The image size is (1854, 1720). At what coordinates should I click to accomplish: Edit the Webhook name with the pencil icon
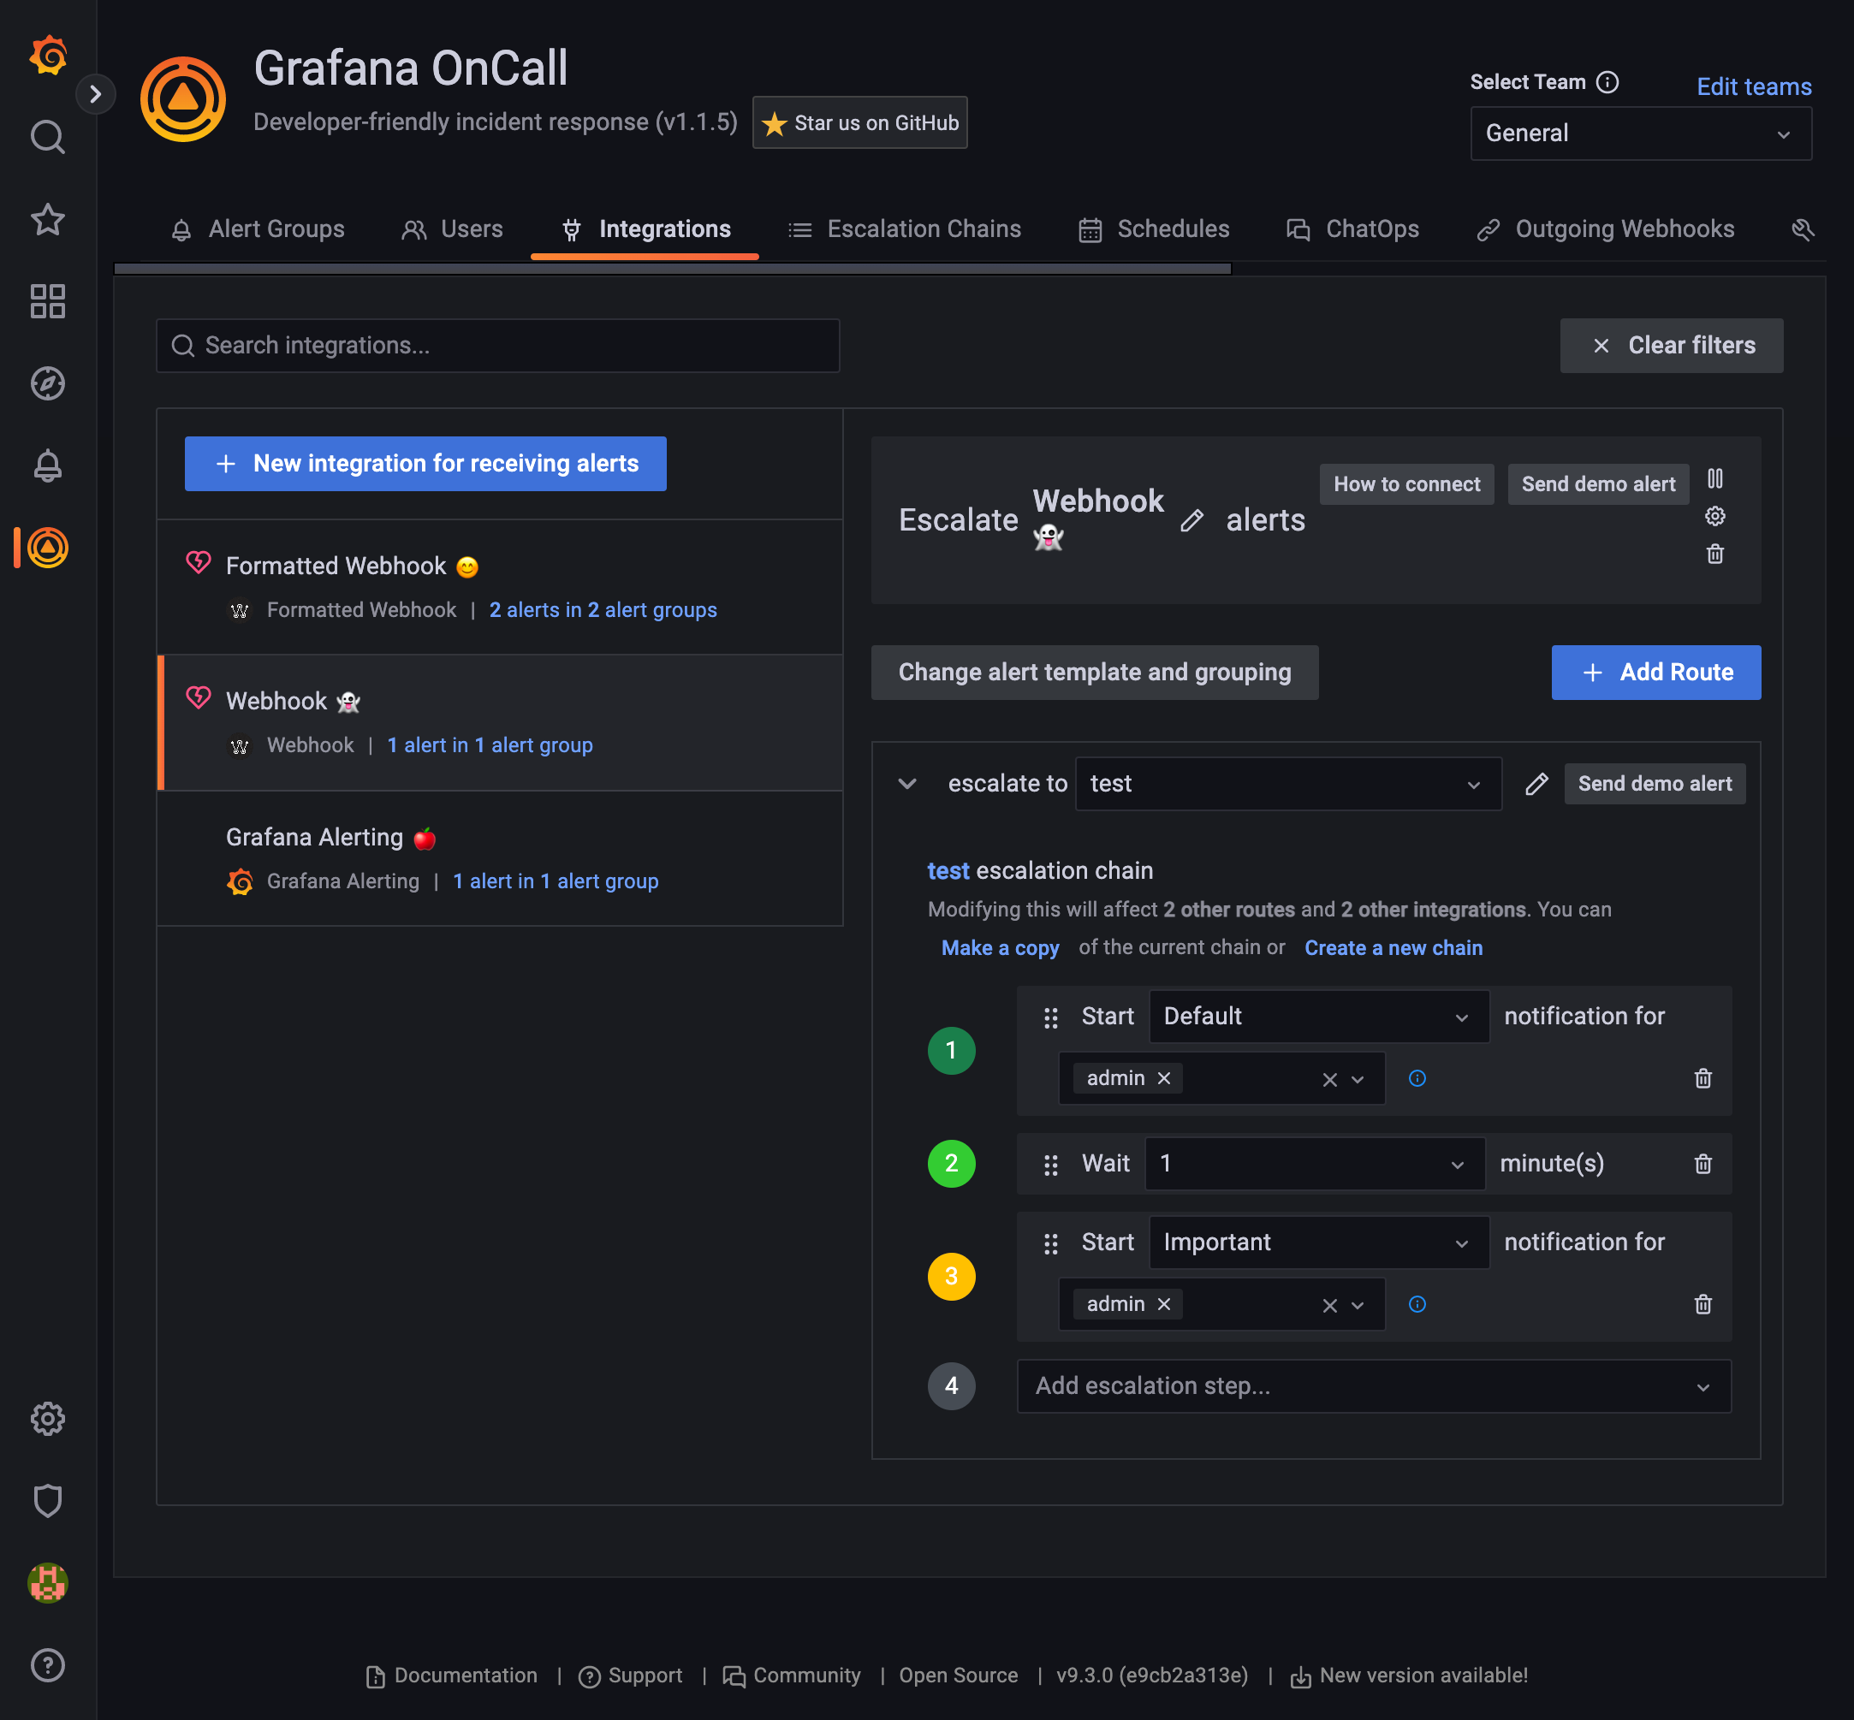tap(1192, 522)
